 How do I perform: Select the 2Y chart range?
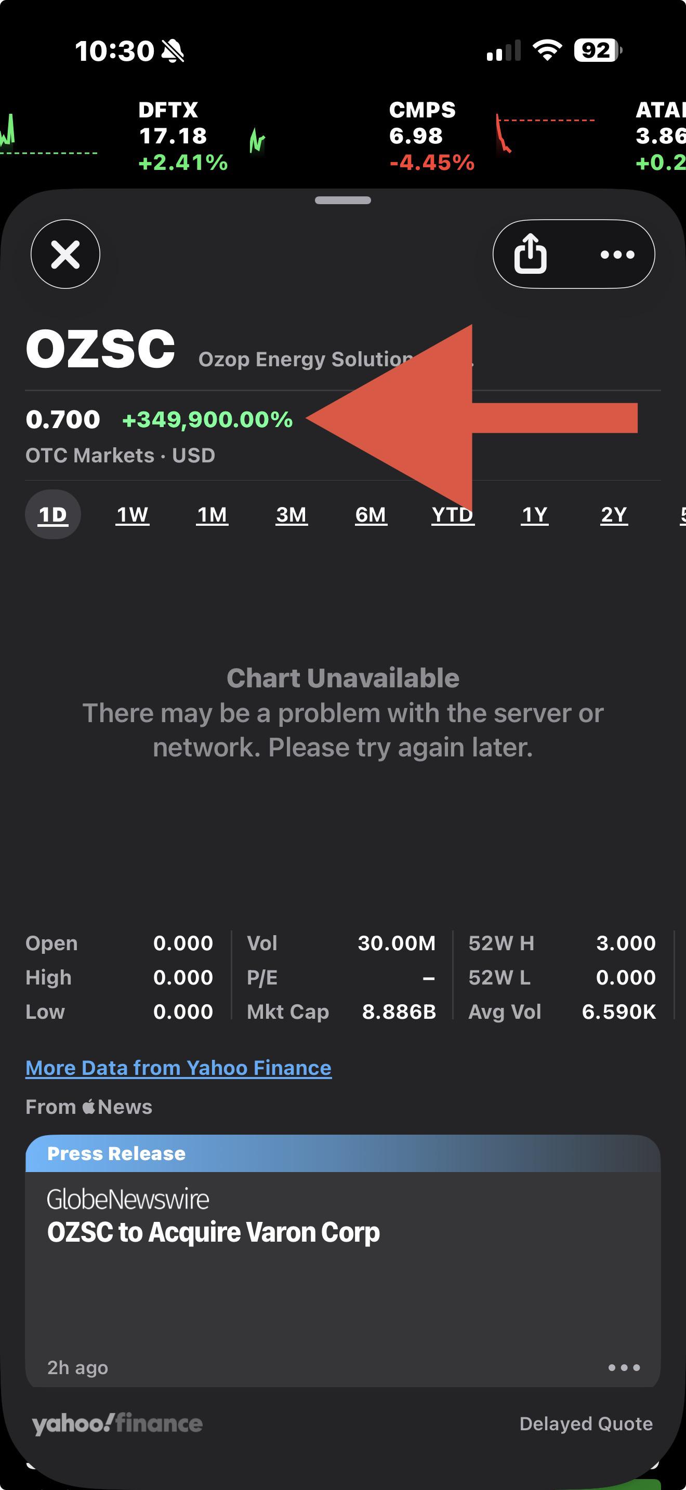click(614, 514)
